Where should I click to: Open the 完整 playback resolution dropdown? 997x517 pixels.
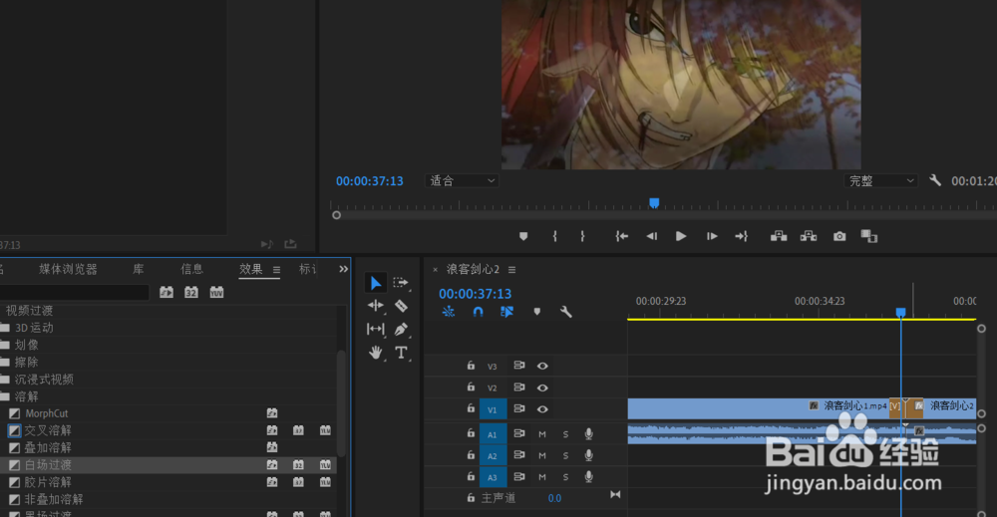[881, 181]
